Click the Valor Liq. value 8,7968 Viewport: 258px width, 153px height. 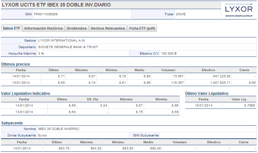(250, 105)
